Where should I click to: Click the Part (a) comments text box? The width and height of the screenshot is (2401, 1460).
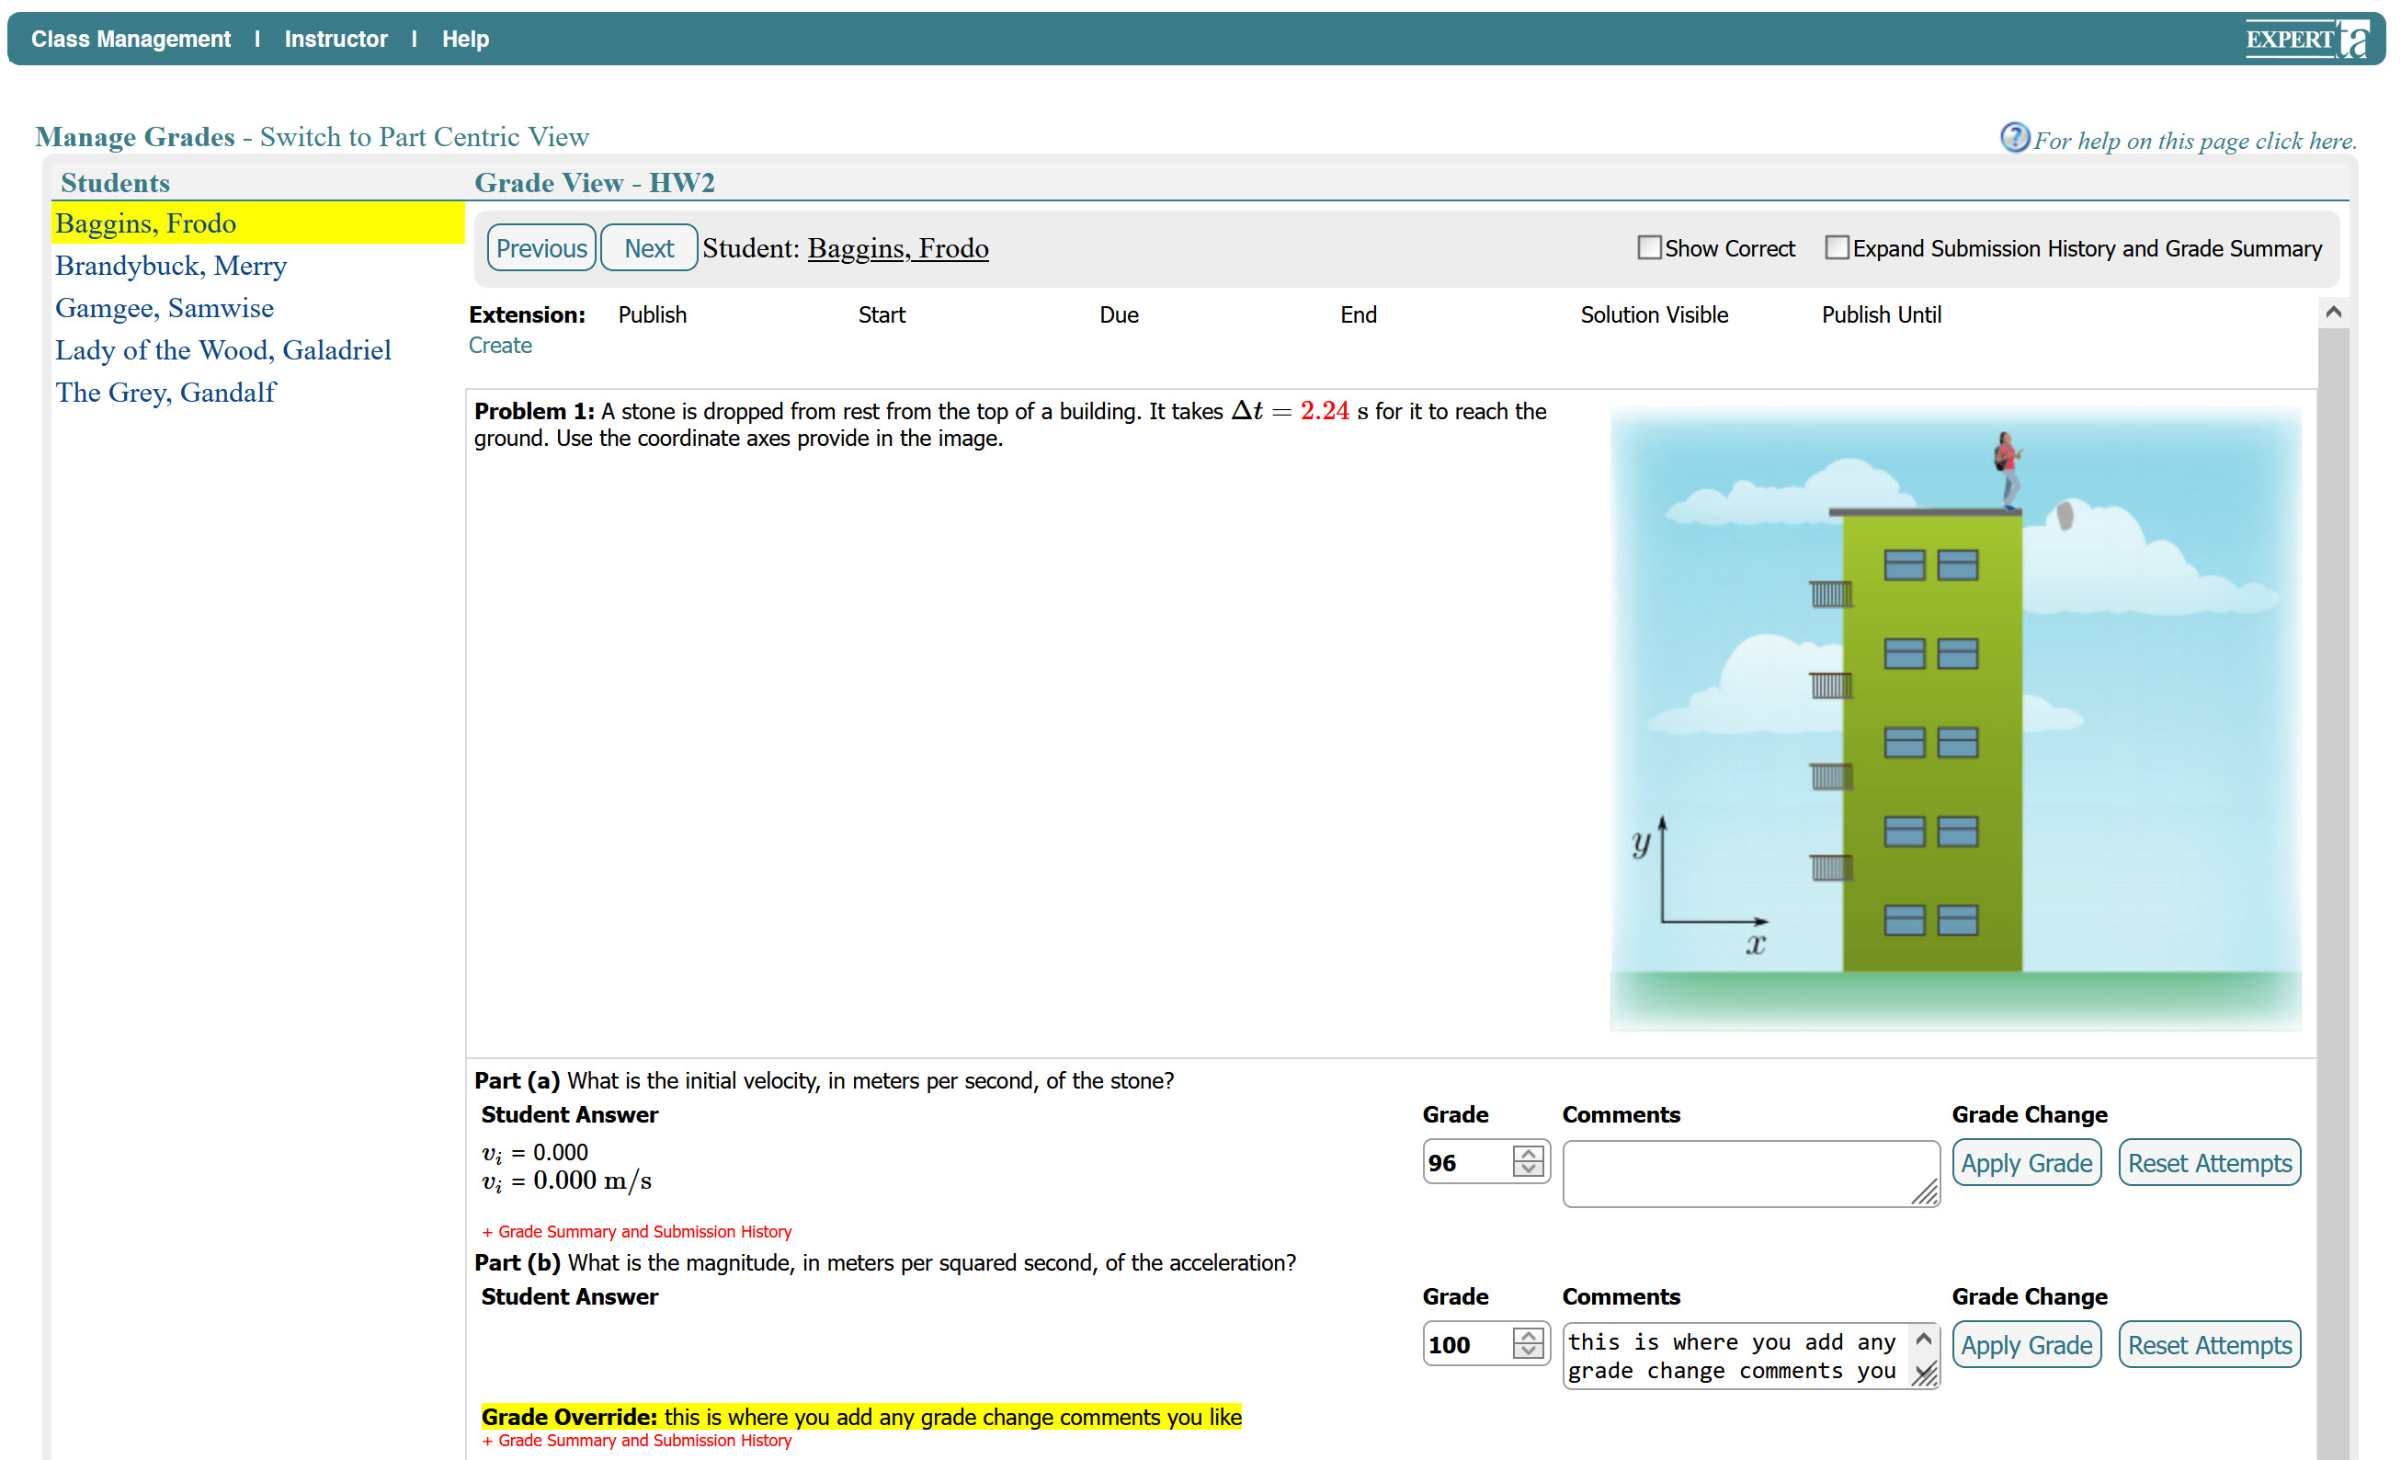click(1740, 1172)
